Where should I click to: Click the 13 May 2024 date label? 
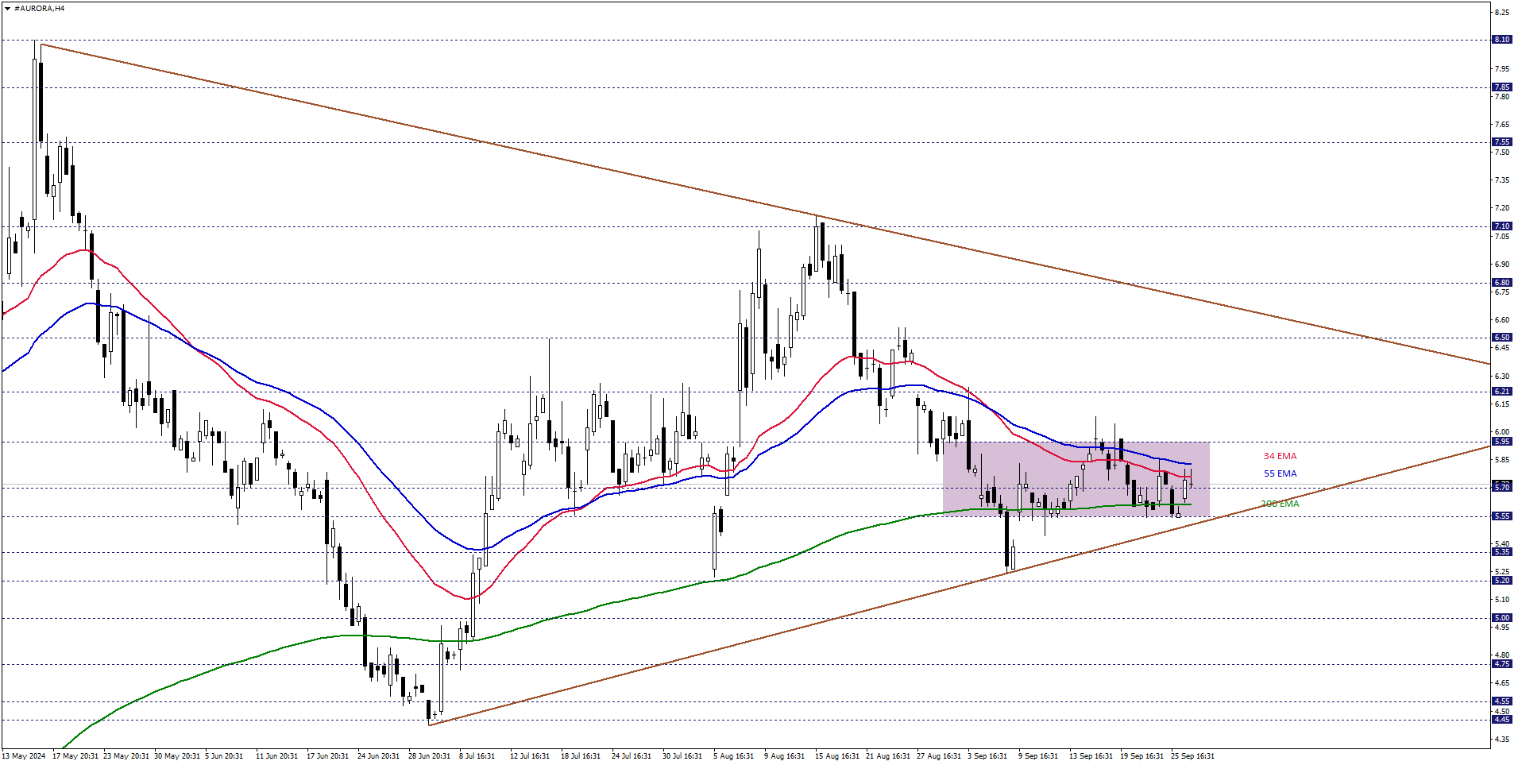(24, 756)
